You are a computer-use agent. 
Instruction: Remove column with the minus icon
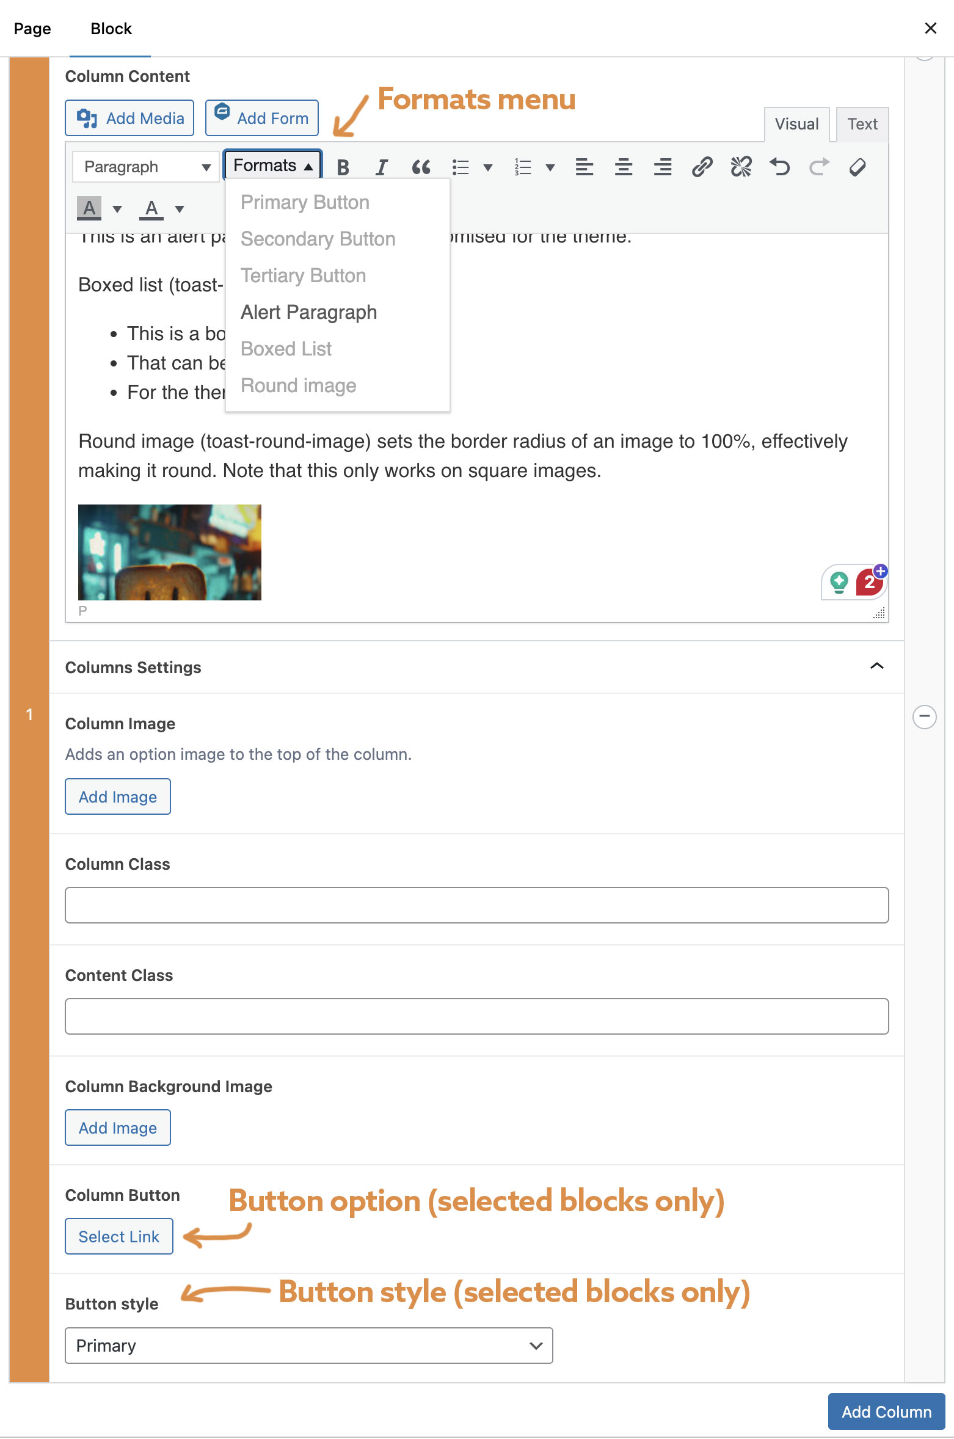(x=924, y=716)
